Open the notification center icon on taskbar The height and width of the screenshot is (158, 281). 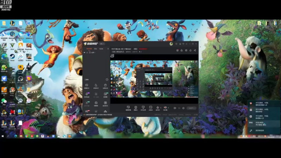(277, 136)
